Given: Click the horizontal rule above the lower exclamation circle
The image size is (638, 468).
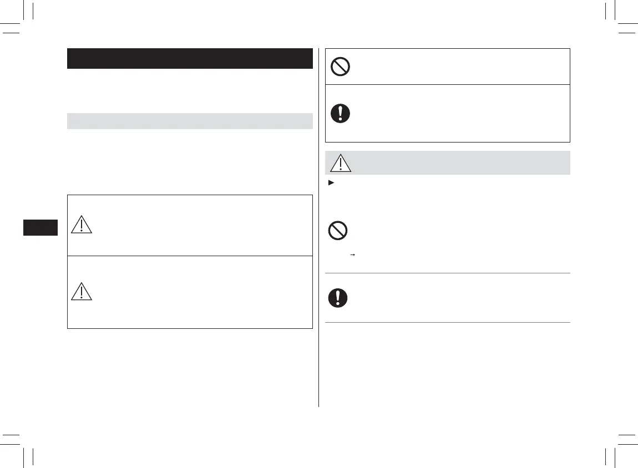Looking at the screenshot, I should tap(446, 273).
